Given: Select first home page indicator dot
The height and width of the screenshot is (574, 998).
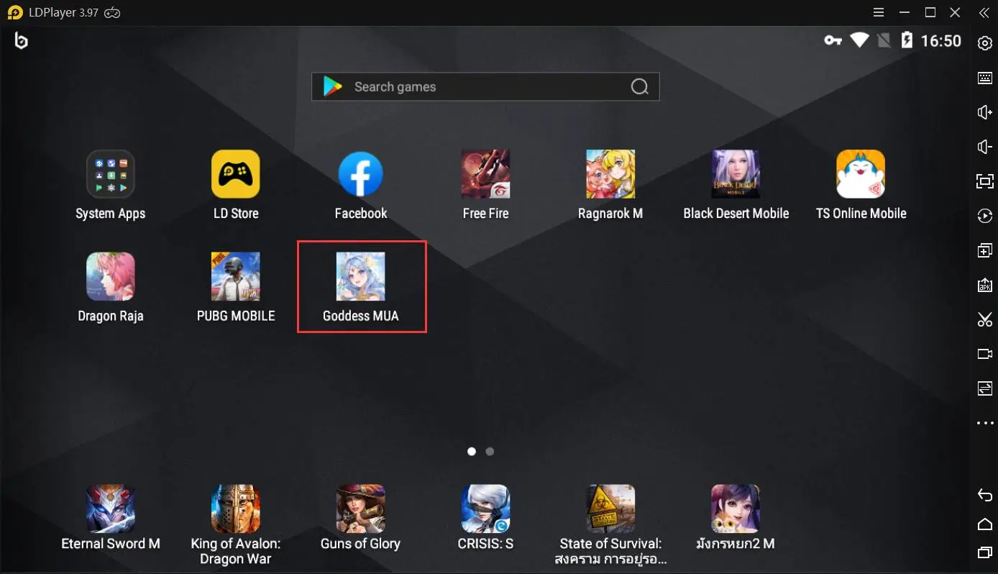Looking at the screenshot, I should point(472,452).
